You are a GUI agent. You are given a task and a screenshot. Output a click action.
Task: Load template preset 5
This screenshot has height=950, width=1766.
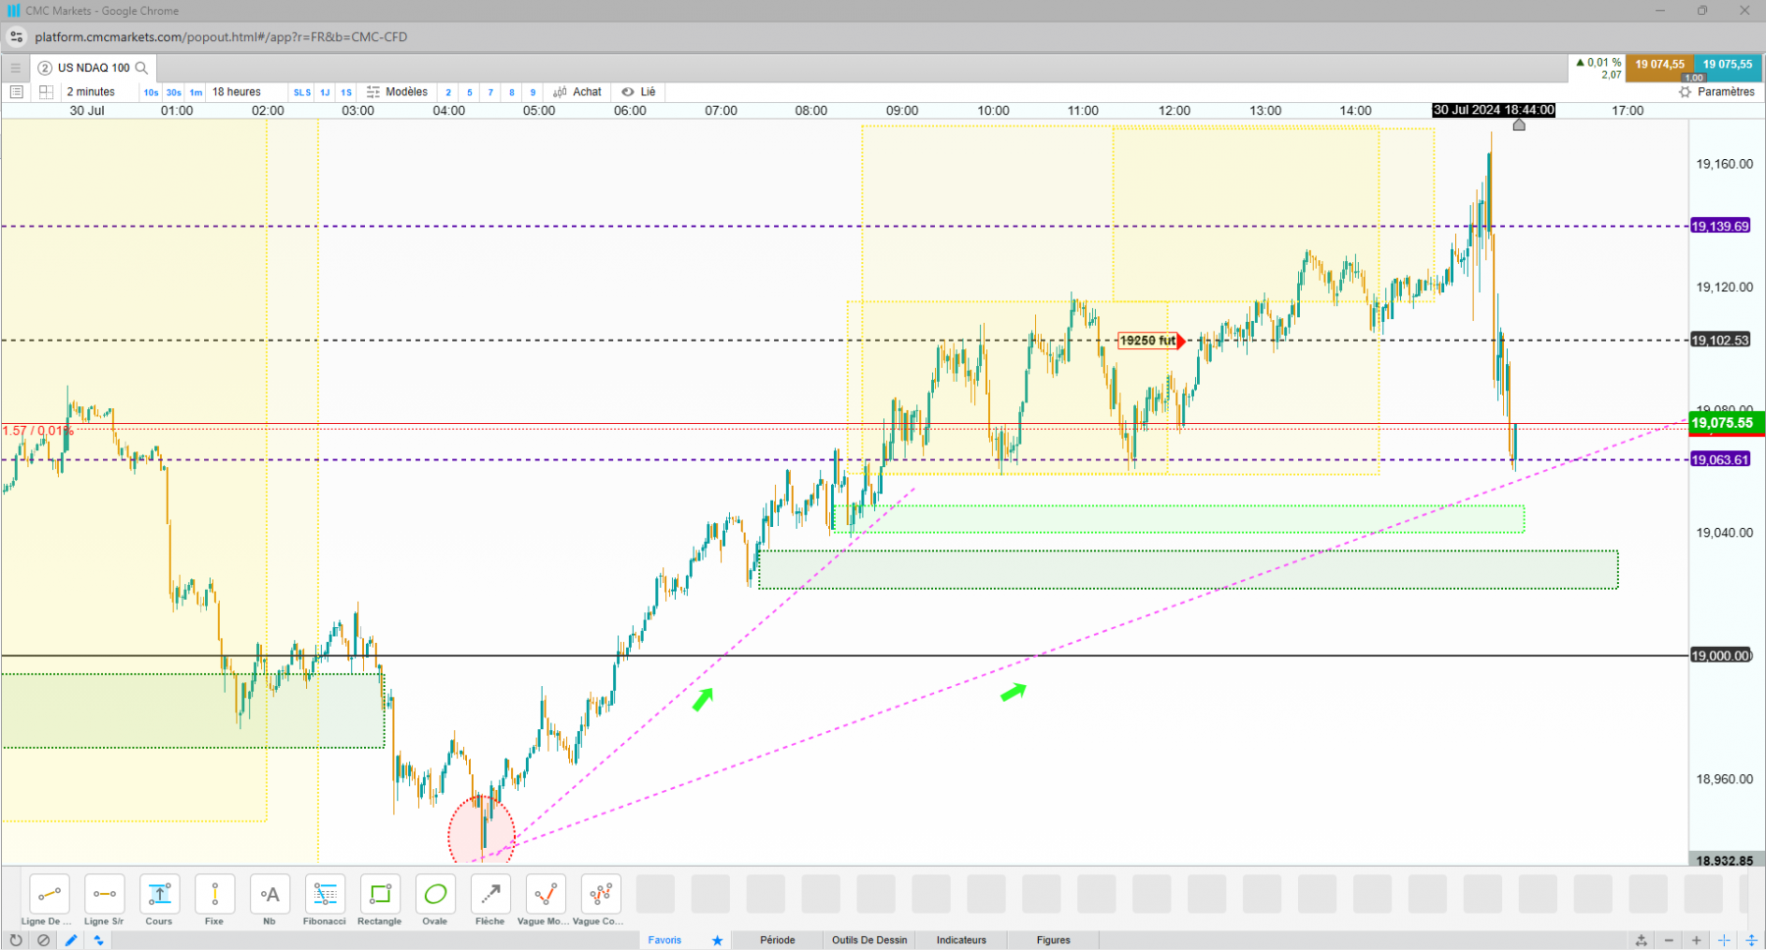tap(470, 92)
